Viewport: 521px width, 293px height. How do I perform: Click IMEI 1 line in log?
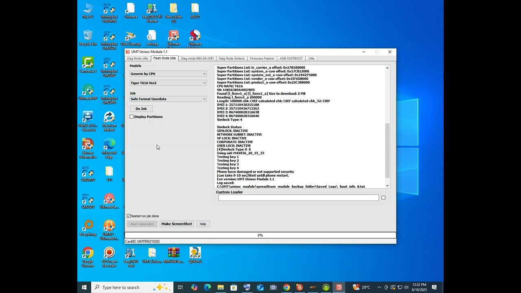coord(238,105)
